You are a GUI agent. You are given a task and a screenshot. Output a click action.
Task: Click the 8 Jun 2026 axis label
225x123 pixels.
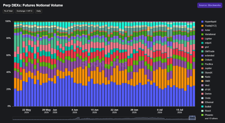click(x=75, y=111)
